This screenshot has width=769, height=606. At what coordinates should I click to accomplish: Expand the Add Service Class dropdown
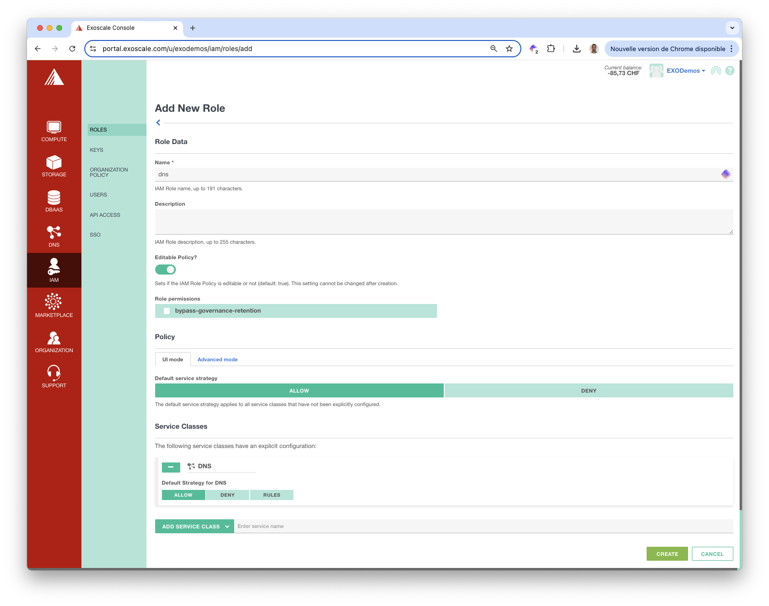click(x=195, y=527)
